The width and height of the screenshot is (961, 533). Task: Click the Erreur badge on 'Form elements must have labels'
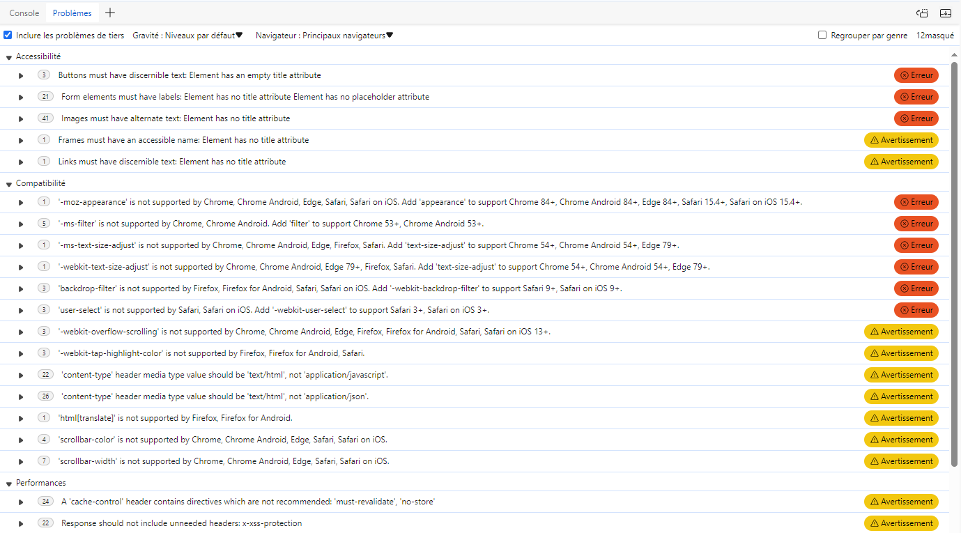tap(916, 97)
